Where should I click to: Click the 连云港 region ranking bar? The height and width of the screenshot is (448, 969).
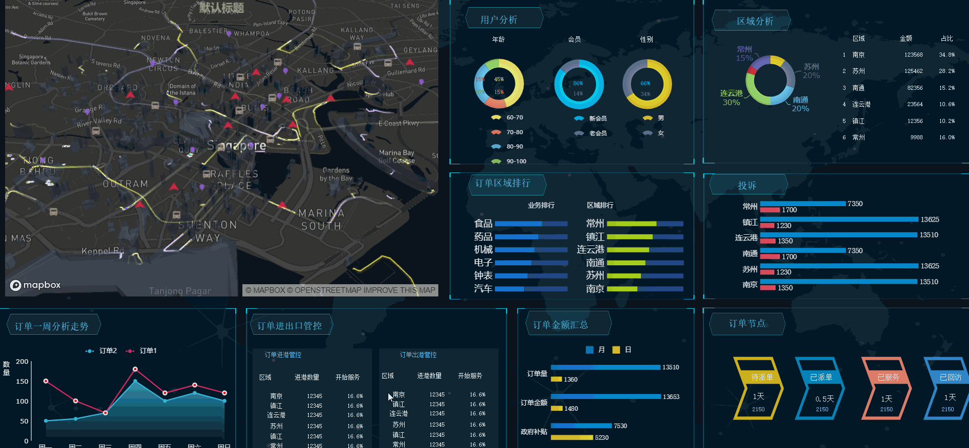[x=645, y=250]
